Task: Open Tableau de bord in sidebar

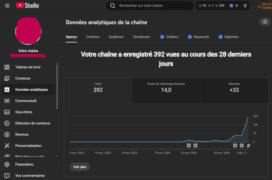Action: pos(28,67)
